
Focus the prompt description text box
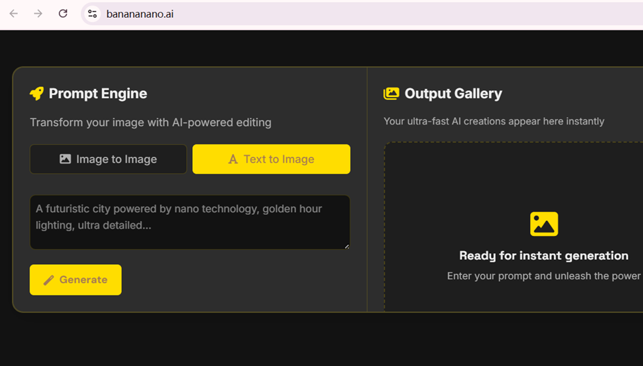coord(189,222)
